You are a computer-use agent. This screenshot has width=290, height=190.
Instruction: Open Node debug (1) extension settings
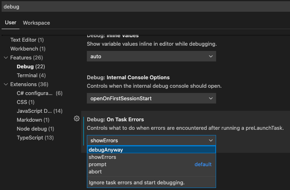point(35,129)
